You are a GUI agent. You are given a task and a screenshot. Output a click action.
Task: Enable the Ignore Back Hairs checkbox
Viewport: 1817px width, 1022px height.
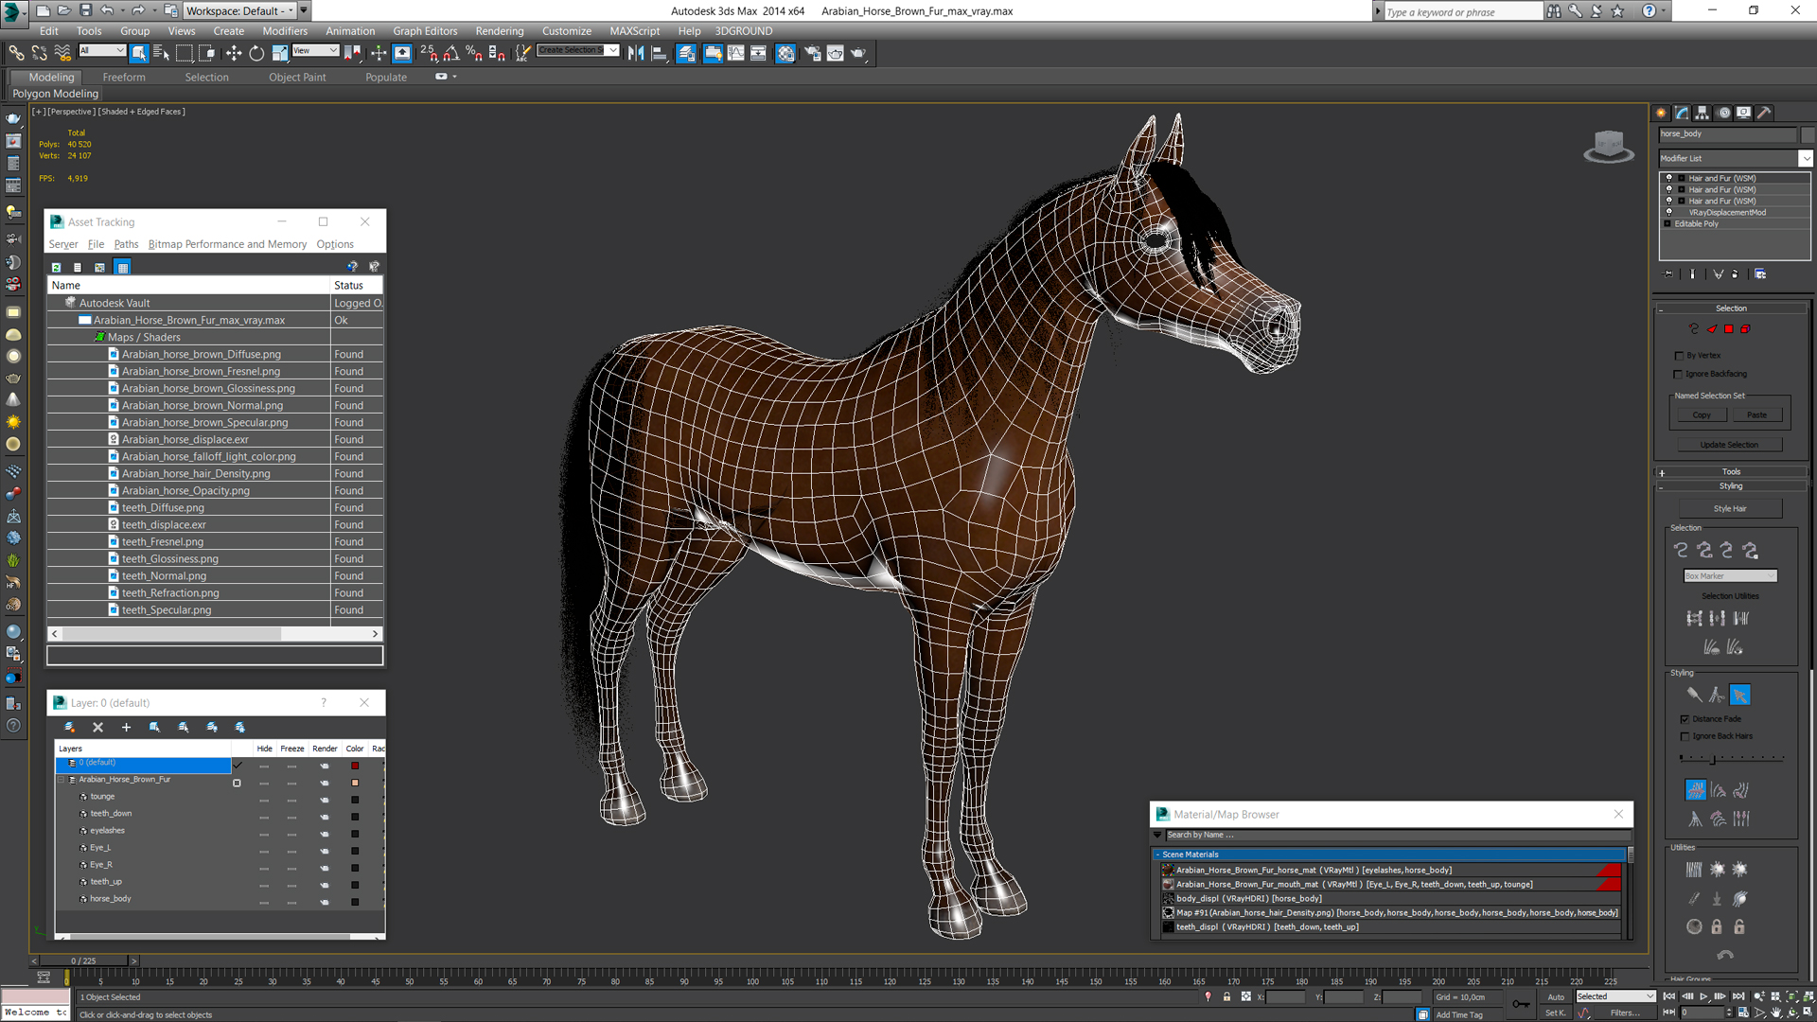(x=1685, y=736)
